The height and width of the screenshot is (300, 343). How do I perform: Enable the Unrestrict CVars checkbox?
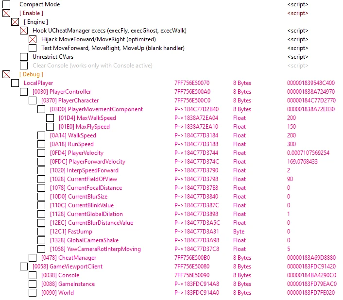24,57
